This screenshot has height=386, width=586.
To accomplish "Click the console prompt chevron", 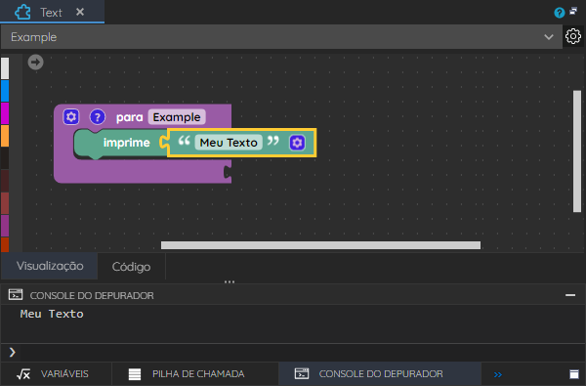I will click(x=13, y=352).
